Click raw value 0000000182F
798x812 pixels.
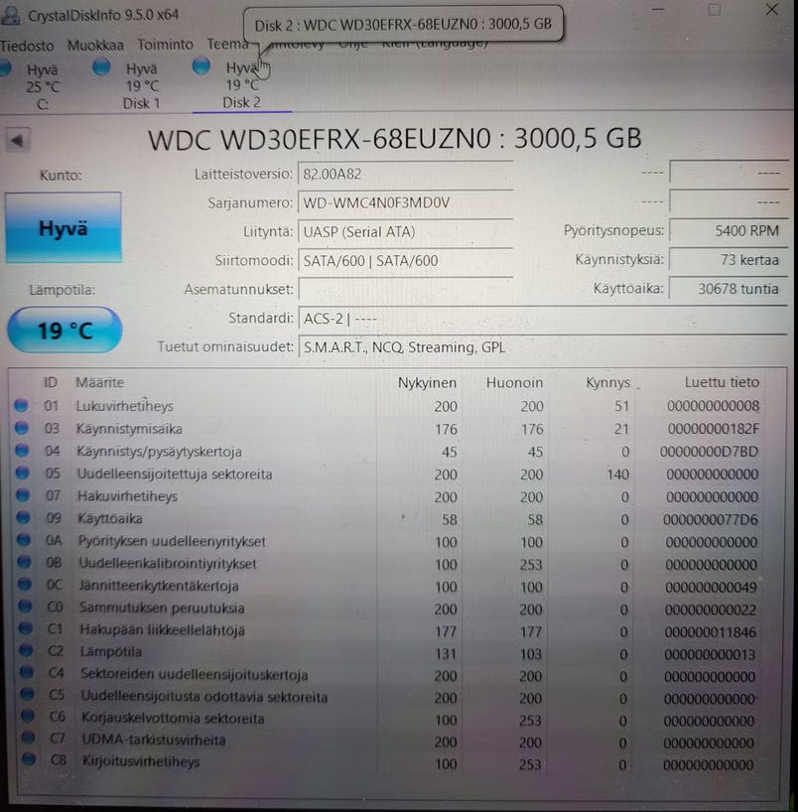click(714, 429)
